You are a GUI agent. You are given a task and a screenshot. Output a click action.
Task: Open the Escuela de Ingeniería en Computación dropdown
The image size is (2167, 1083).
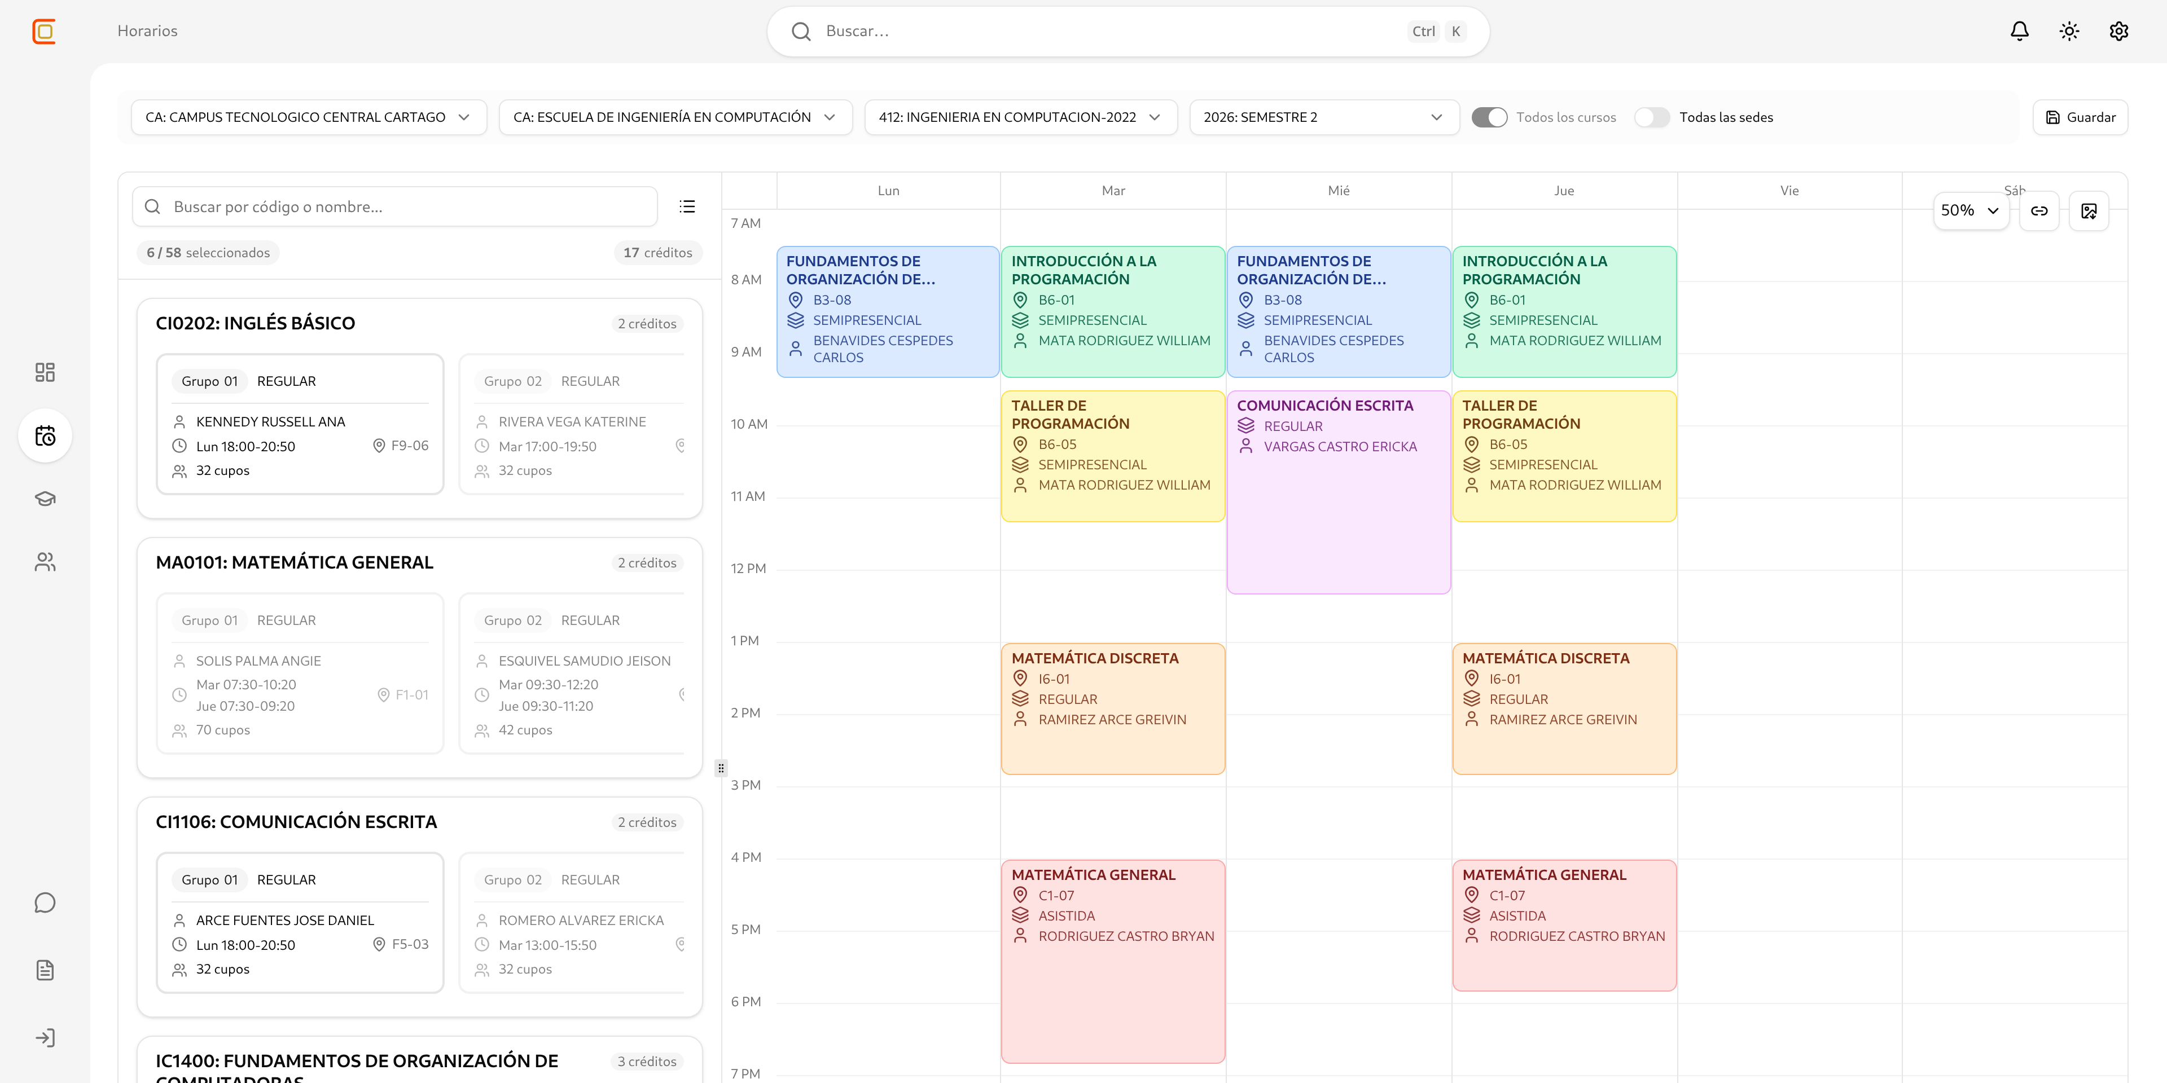675,118
